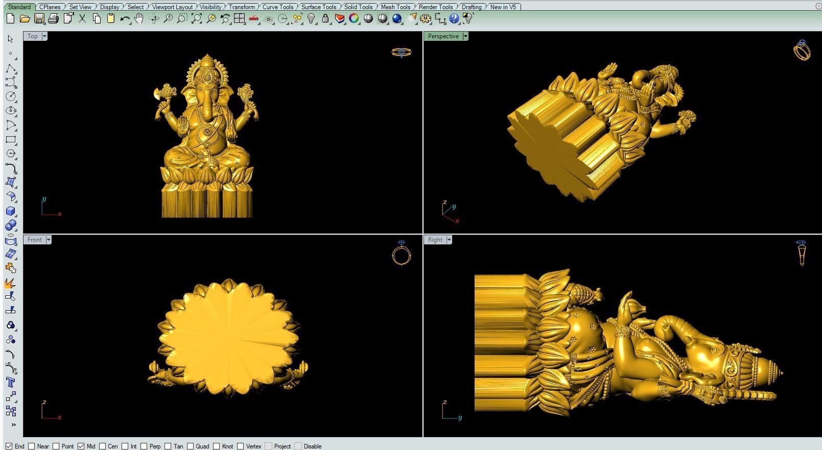
Task: Click the New file icon
Action: point(10,18)
